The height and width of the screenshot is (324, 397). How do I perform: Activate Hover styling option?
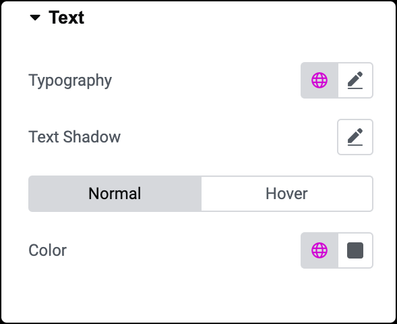point(287,194)
